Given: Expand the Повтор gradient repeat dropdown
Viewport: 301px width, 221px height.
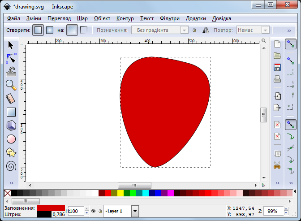Looking at the screenshot, I should [x=265, y=30].
